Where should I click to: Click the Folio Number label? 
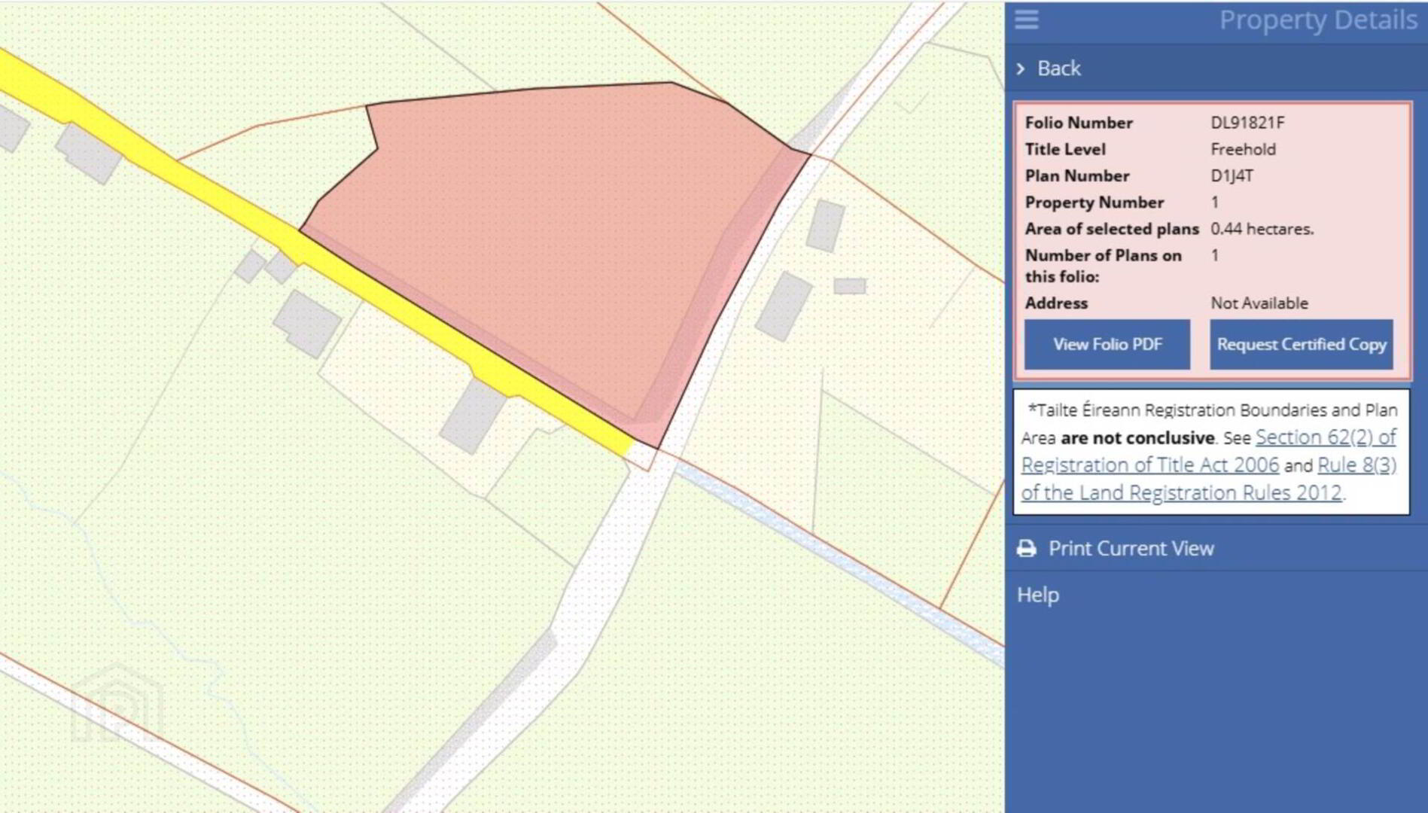tap(1078, 123)
